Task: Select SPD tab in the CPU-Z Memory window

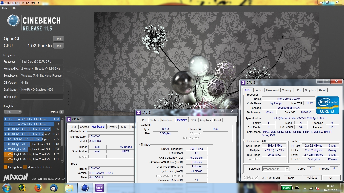Action: (x=193, y=120)
